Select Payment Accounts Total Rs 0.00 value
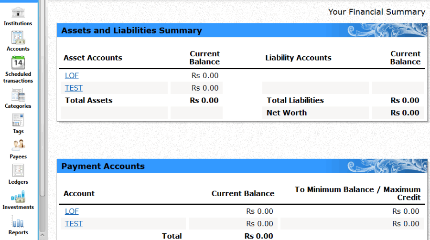430x240 pixels. (x=258, y=236)
